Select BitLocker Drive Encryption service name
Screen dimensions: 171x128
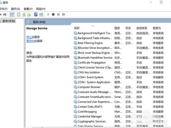[95, 48]
